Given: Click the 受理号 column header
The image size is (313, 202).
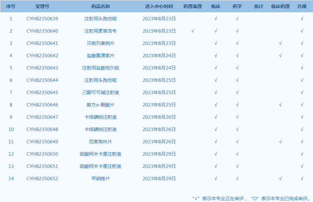Looking at the screenshot, I should [42, 6].
